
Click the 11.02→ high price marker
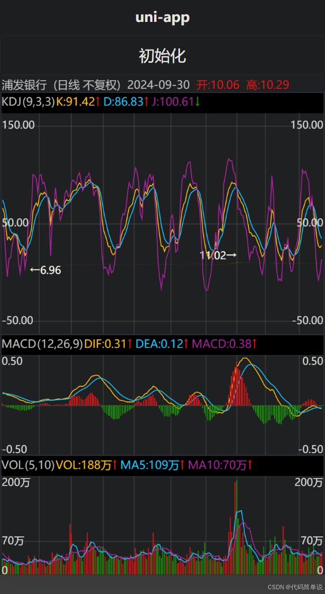[x=218, y=255]
